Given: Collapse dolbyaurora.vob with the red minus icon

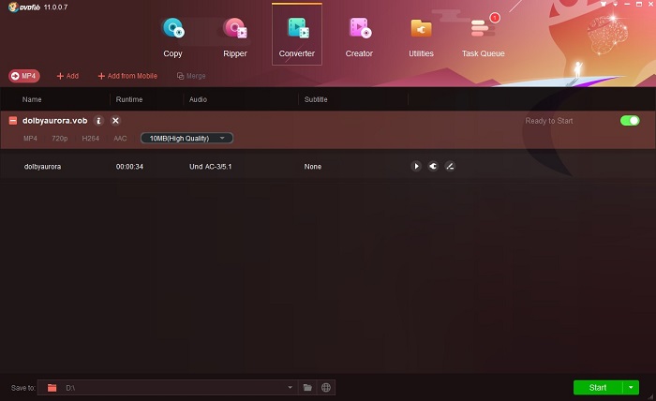Looking at the screenshot, I should pyautogui.click(x=13, y=121).
